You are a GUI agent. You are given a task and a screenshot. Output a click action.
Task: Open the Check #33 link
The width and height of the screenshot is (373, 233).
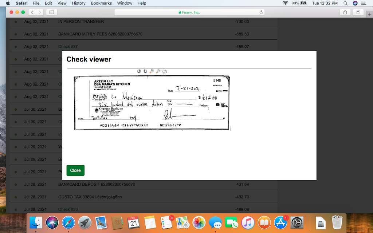[68, 209]
